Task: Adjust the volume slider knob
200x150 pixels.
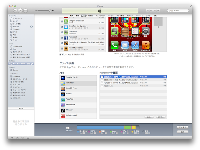Action: pyautogui.click(x=50, y=11)
